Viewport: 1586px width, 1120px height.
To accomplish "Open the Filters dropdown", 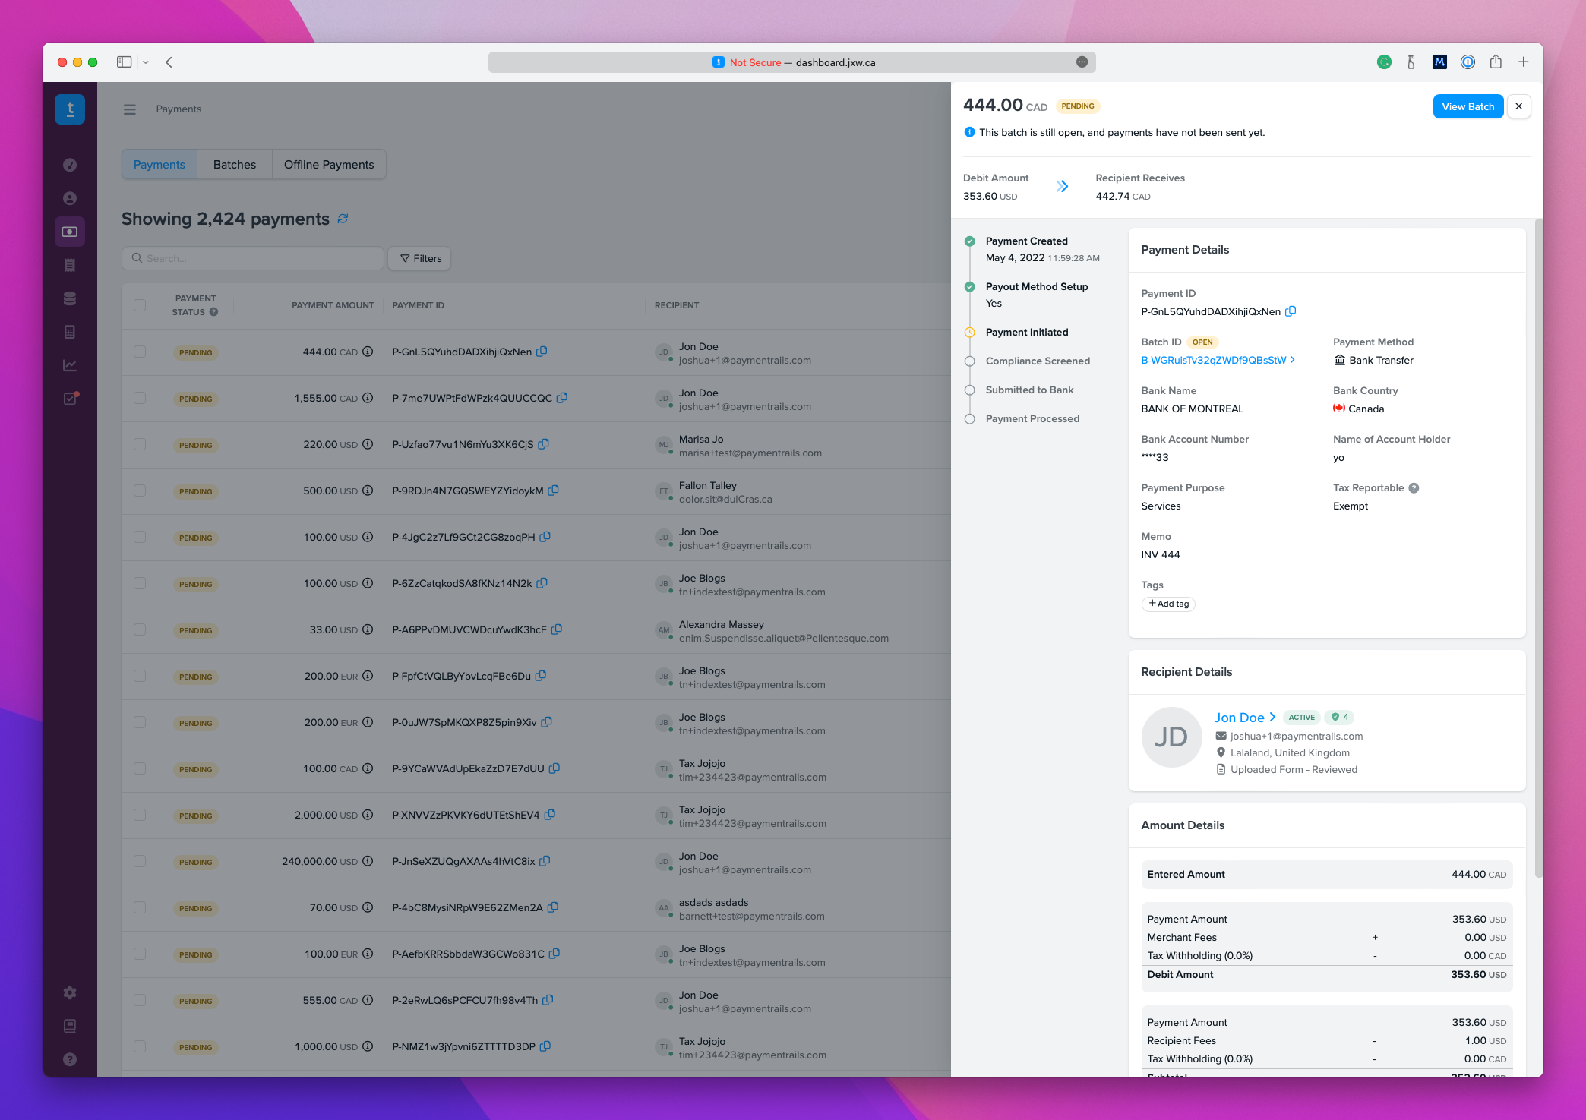I will tap(420, 258).
